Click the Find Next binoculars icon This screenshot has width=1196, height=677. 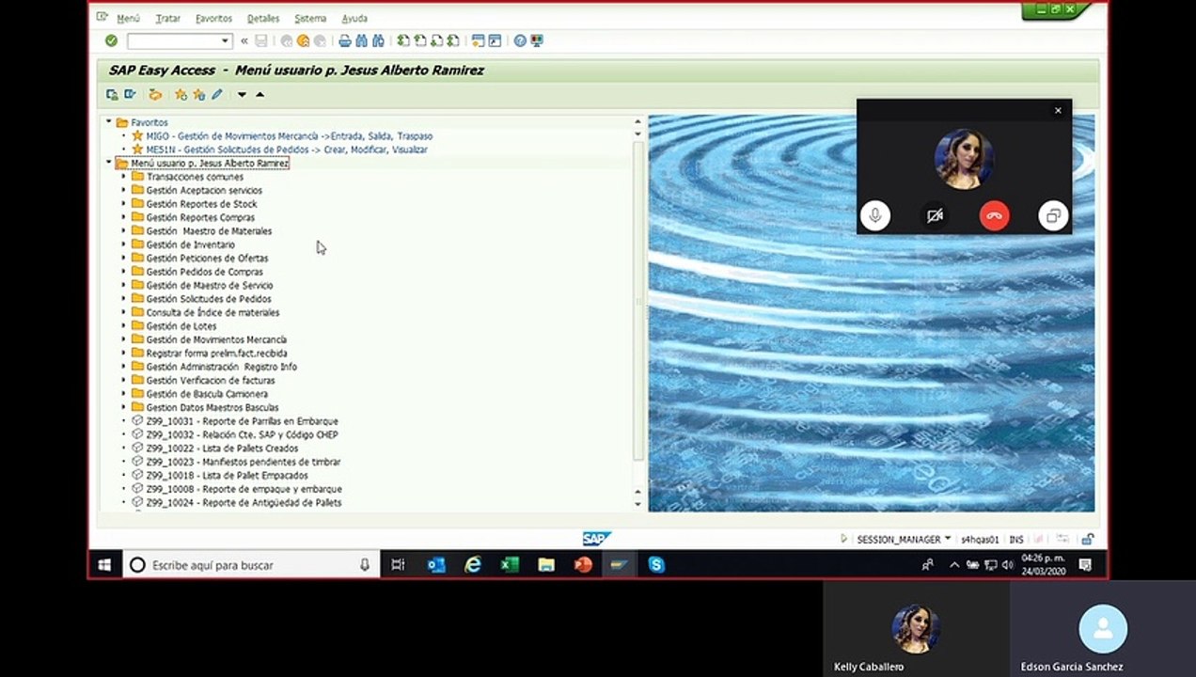378,40
